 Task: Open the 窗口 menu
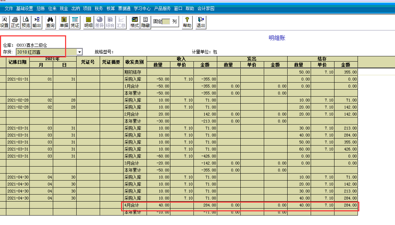click(x=178, y=8)
